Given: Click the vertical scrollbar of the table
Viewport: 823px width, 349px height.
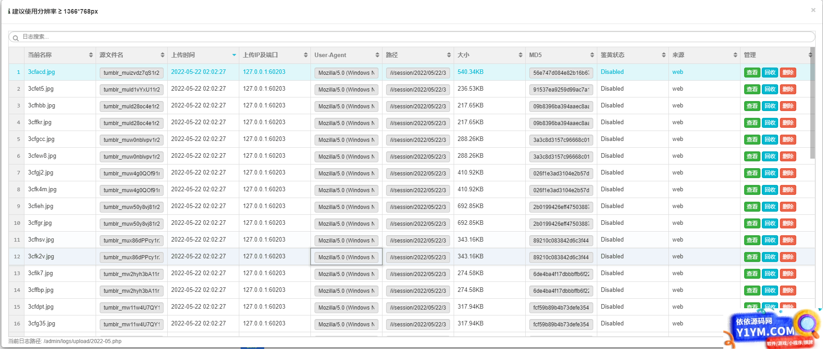Looking at the screenshot, I should click(x=813, y=103).
